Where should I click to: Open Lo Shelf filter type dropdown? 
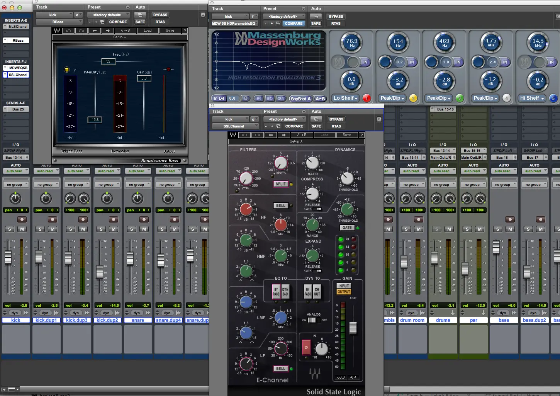pos(346,98)
